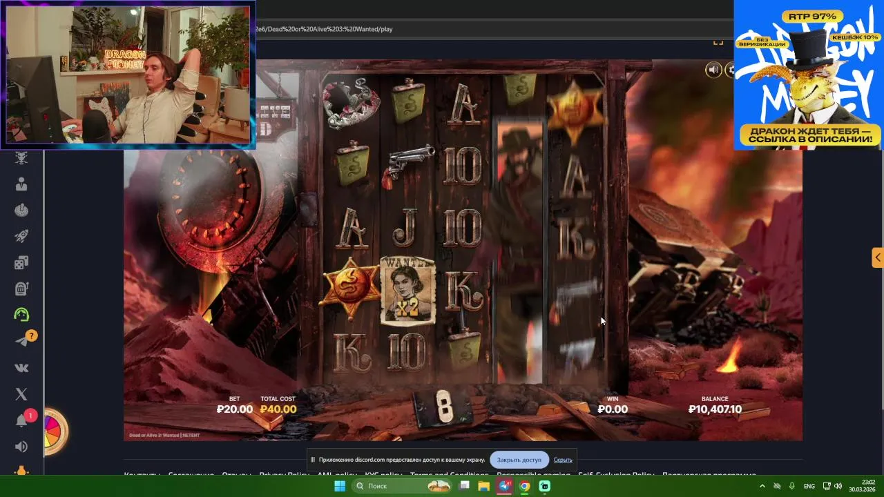Viewport: 884px width, 497px height.
Task: Open the rocket crash game icon
Action: 21,236
